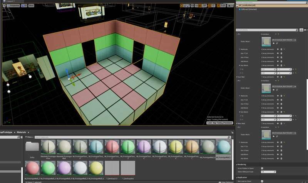
Task: Select the Billboard (Inherited) component
Action: click(x=248, y=9)
